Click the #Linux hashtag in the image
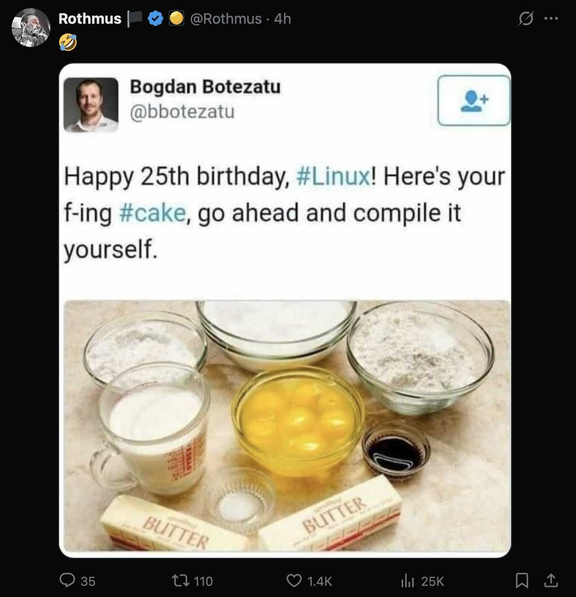Viewport: 576px width, 597px height. [x=333, y=176]
